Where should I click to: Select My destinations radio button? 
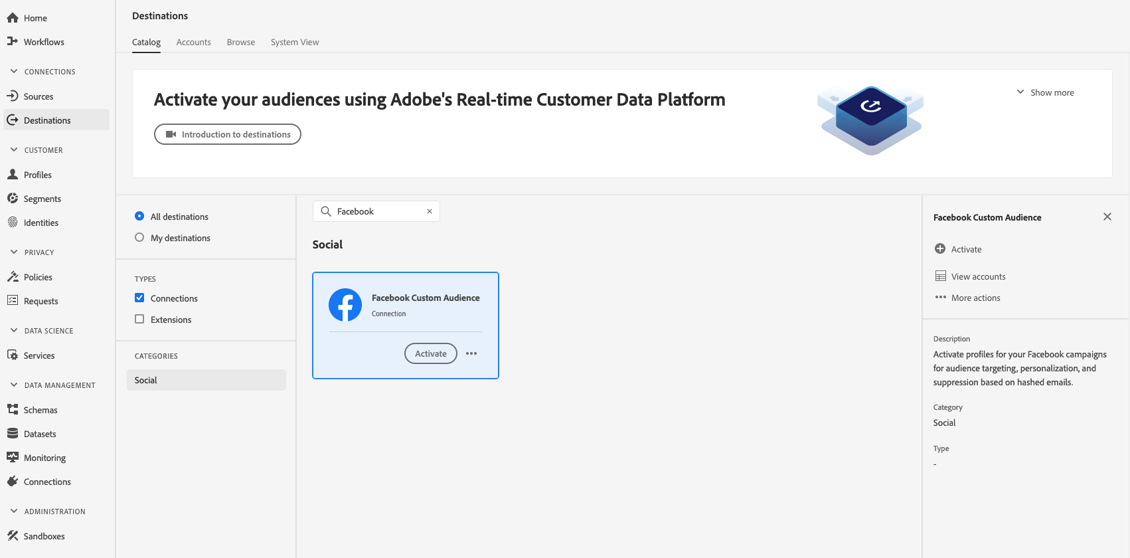point(139,237)
